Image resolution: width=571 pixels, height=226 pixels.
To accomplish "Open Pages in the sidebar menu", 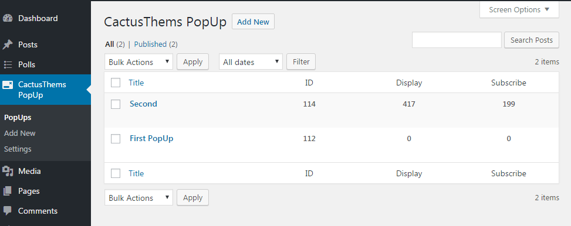I will coord(29,191).
